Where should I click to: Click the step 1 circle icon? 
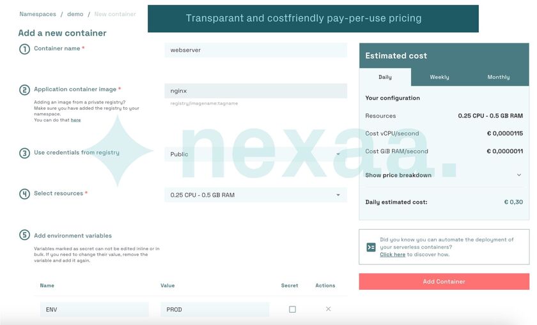[24, 49]
